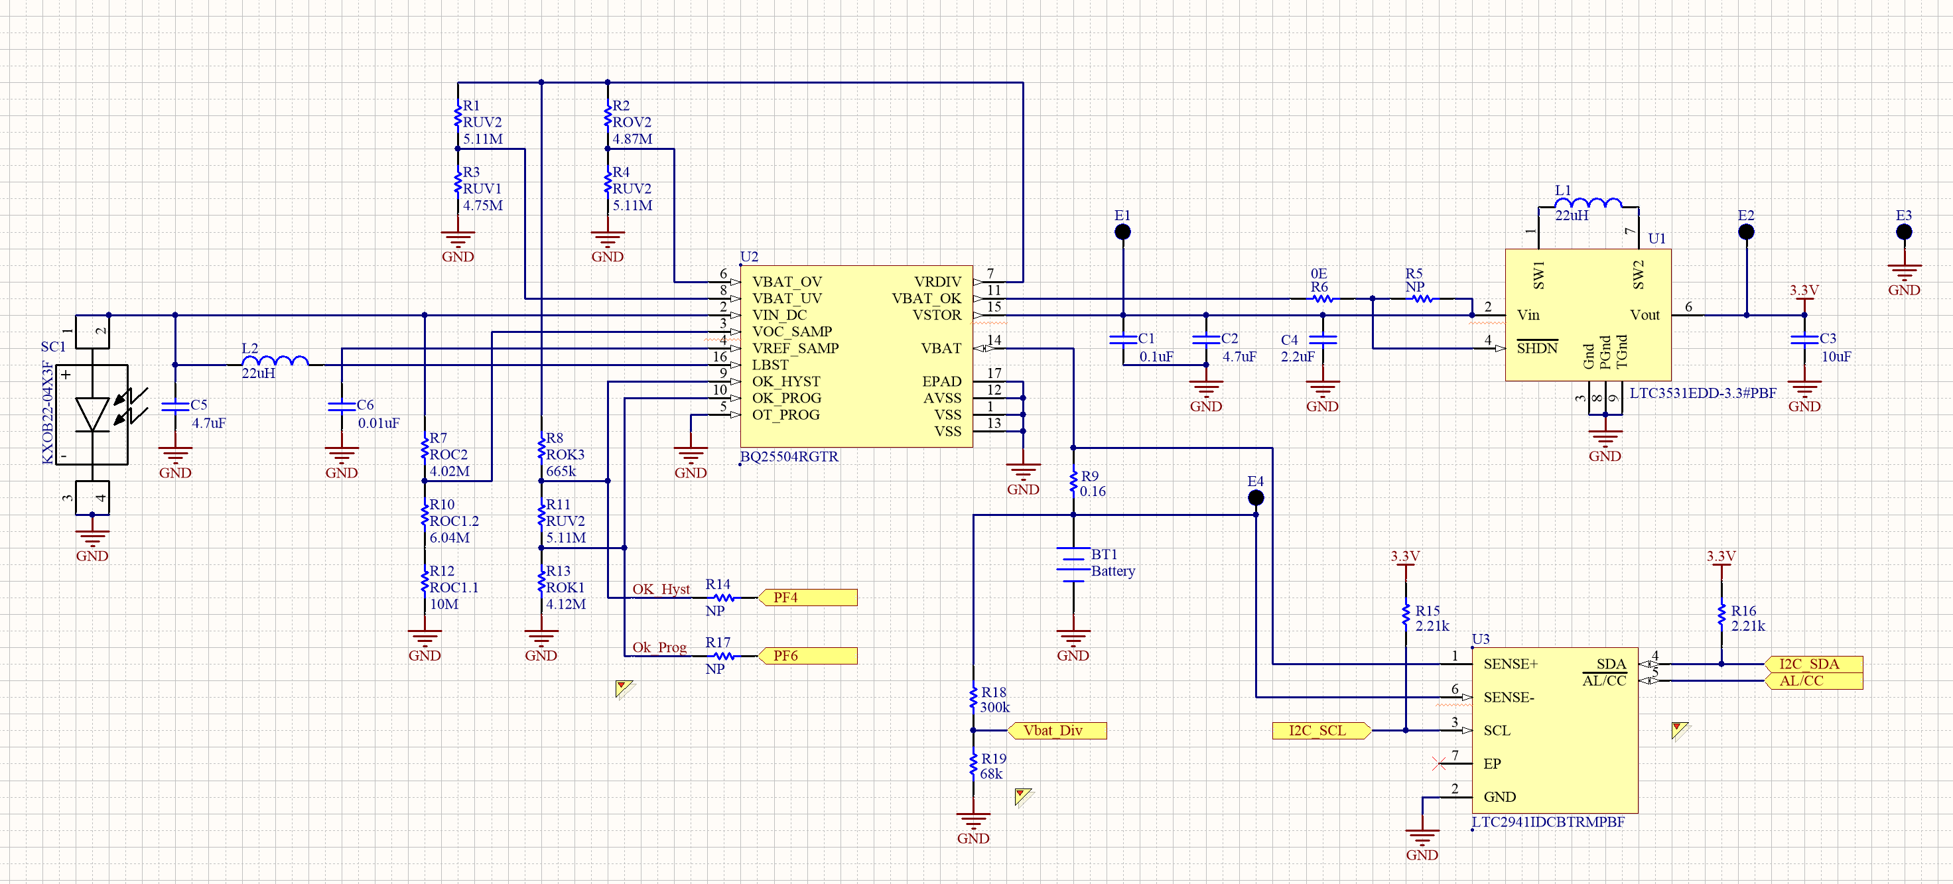The image size is (1953, 884).
Task: Select resistor R18 300k symbol
Action: [973, 698]
